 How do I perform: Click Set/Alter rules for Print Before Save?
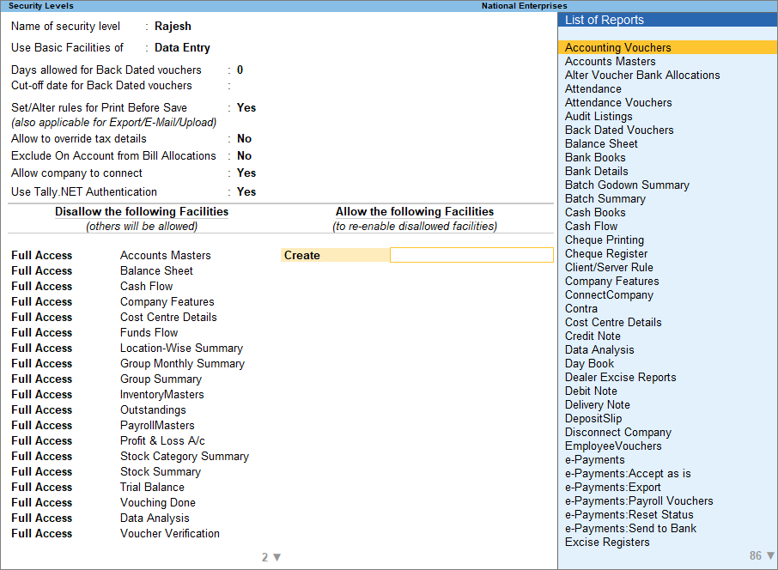pyautogui.click(x=246, y=107)
